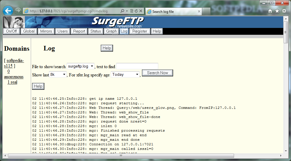Click the Search Now button
The image size is (291, 161).
[157, 73]
